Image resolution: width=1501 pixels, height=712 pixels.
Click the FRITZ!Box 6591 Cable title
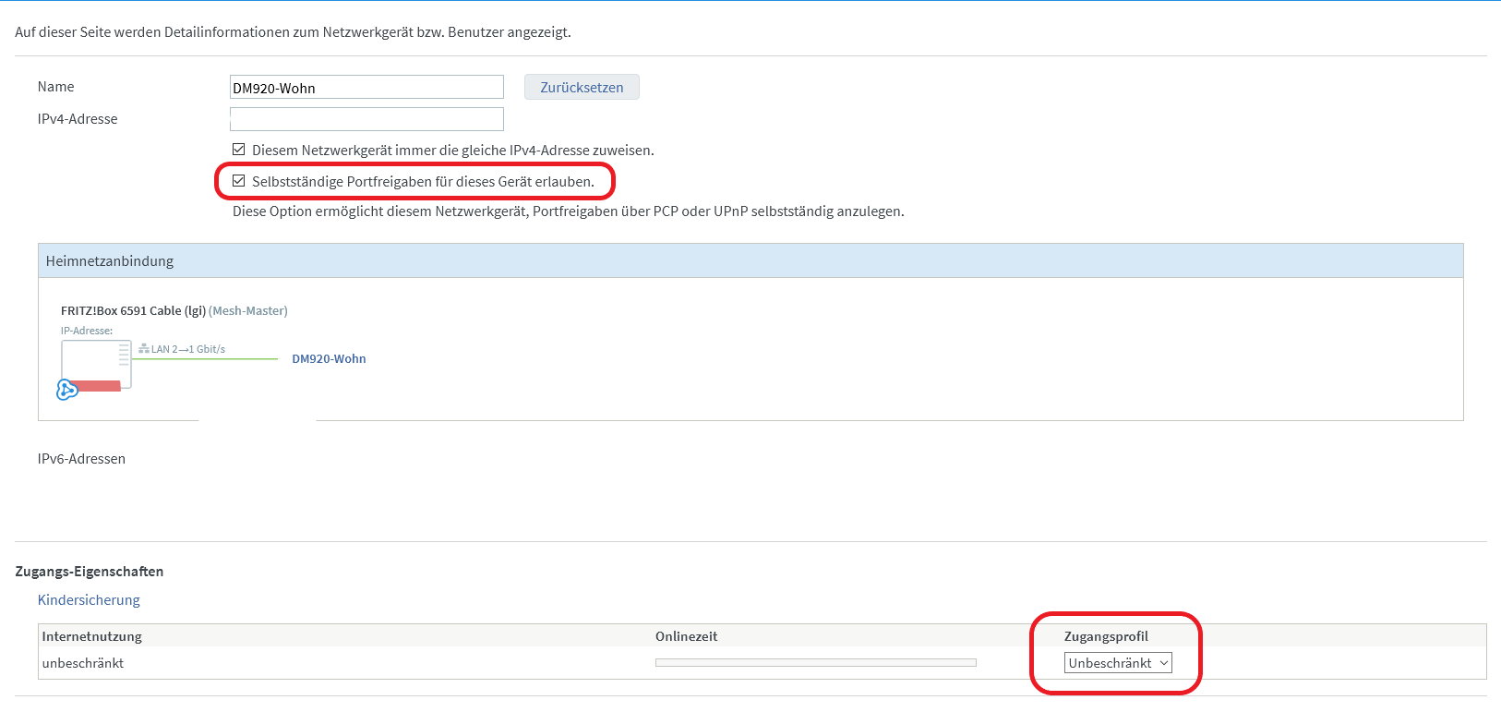pyautogui.click(x=133, y=311)
